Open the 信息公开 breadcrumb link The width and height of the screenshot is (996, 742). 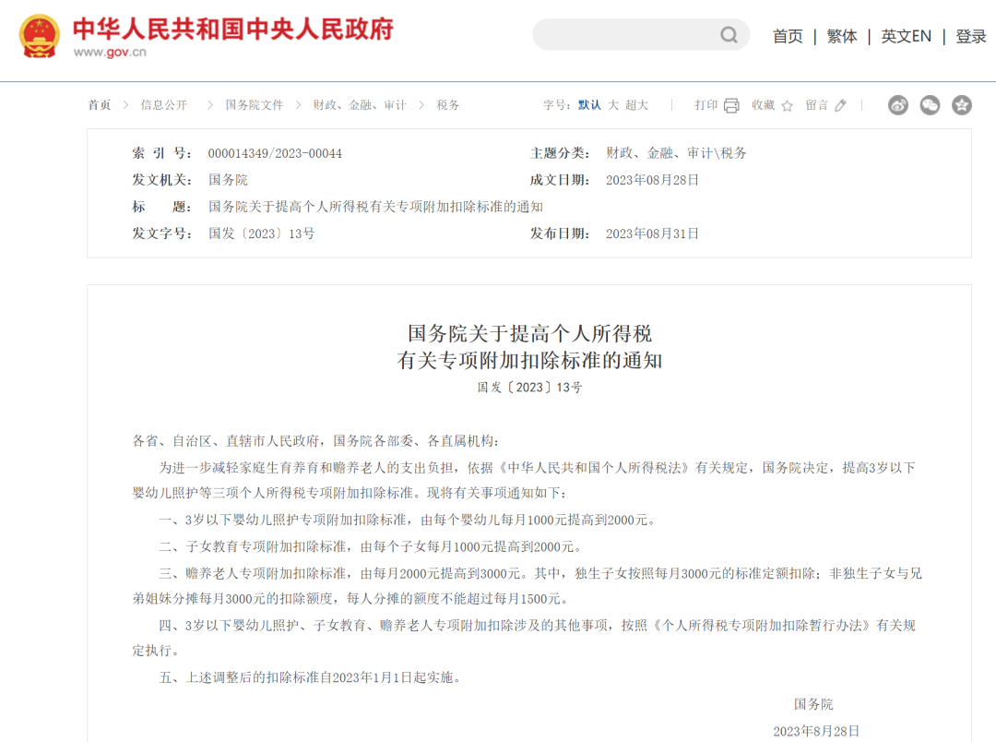(163, 105)
